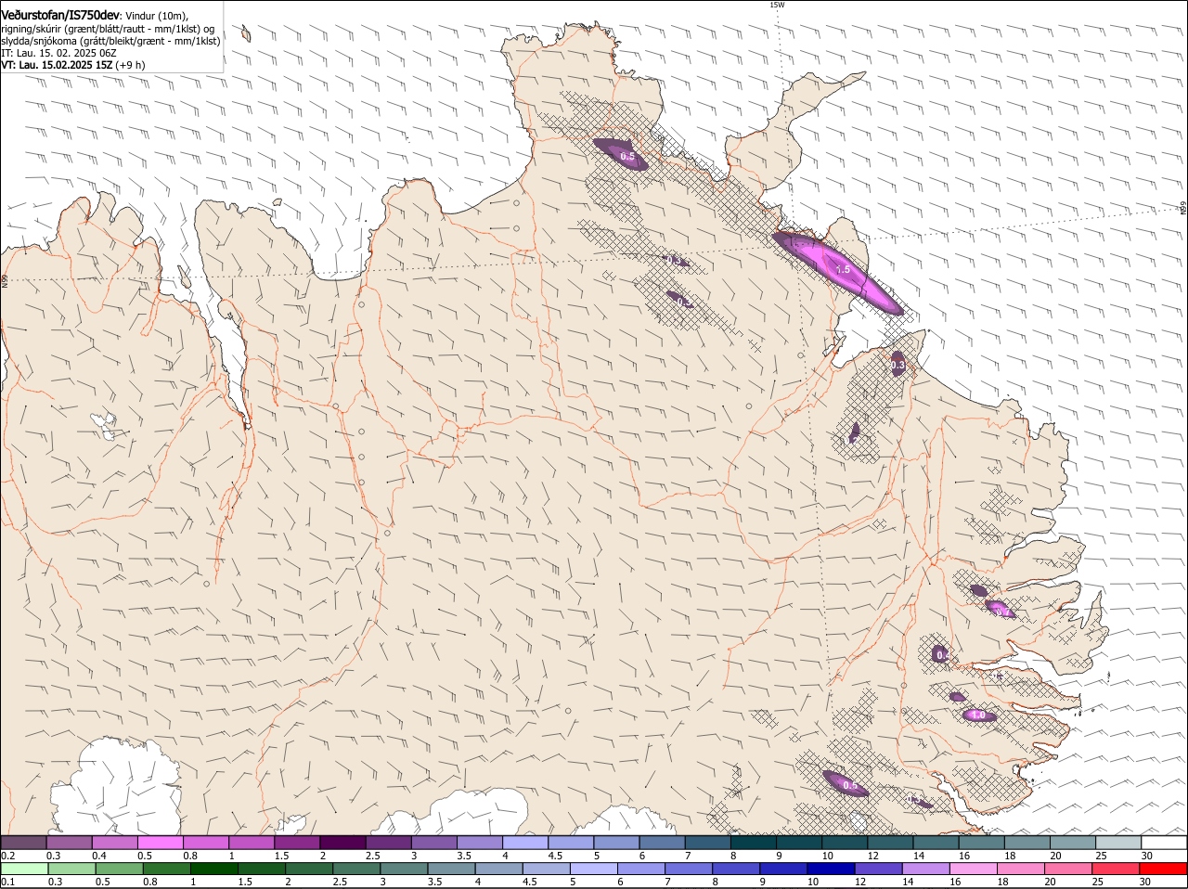Screen dimensions: 1188x889
Task: Select the 6 swatch in the upper legend row
Action: (662, 843)
